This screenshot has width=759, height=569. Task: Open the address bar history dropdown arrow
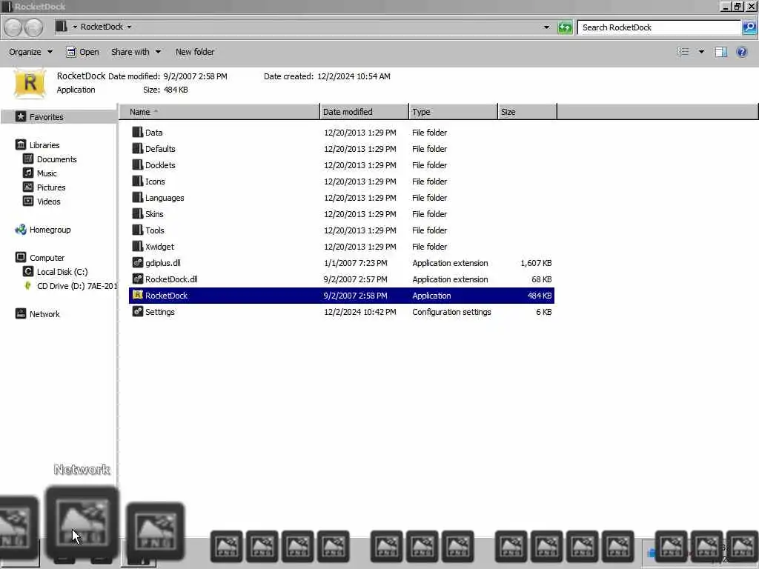pos(546,27)
